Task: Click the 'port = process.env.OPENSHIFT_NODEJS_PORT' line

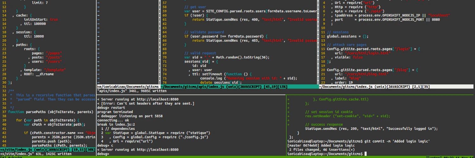Action: pyautogui.click(x=385, y=19)
